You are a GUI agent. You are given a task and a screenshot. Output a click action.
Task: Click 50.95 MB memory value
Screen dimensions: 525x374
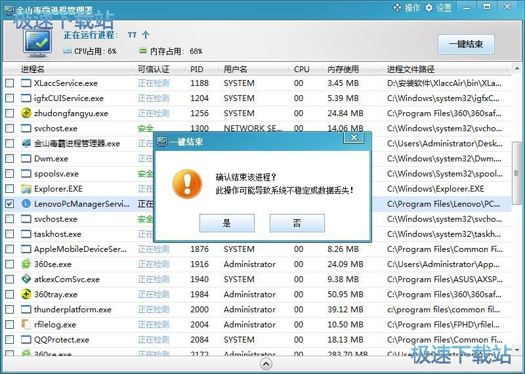(345, 295)
